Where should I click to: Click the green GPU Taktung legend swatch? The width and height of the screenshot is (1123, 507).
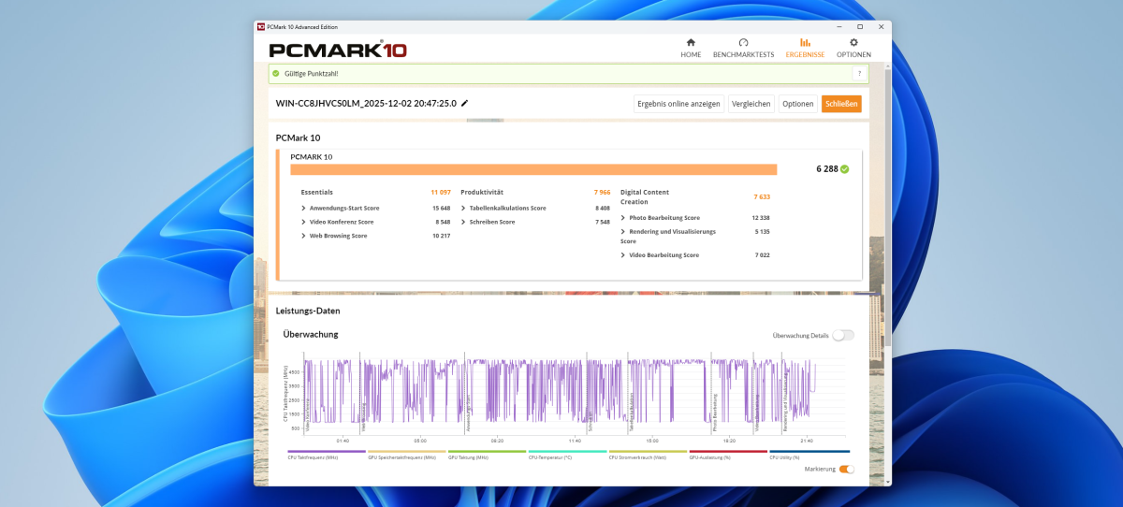487,452
